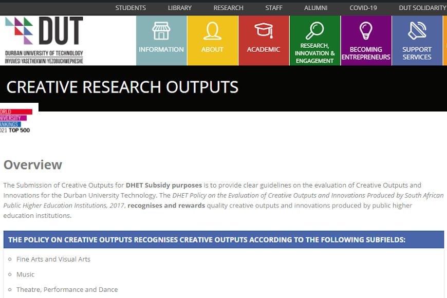
Task: Click the bold text recognises and rewards
Action: [166, 206]
